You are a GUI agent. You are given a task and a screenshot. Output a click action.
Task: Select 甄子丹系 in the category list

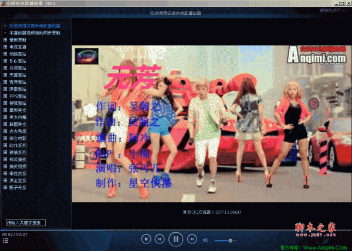click(x=18, y=187)
